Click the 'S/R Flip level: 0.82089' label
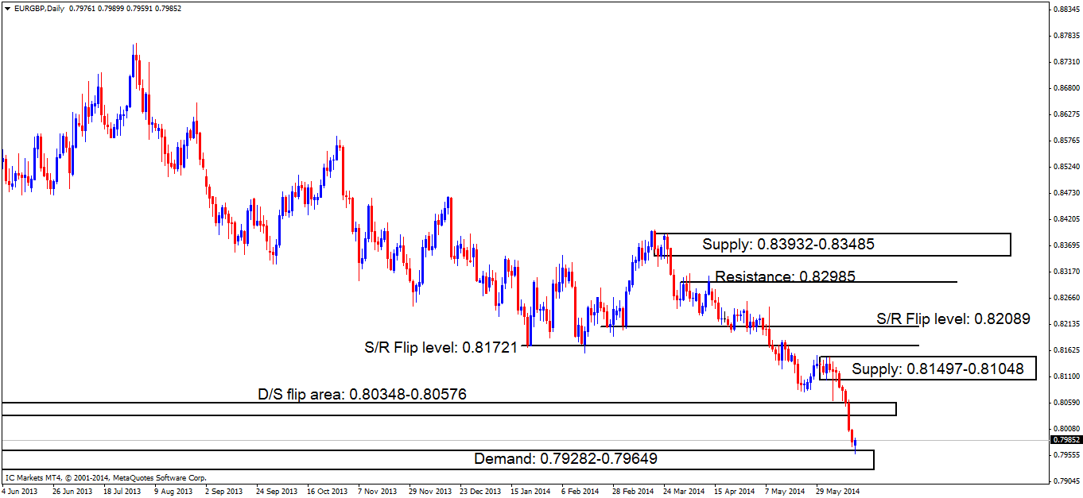The height and width of the screenshot is (498, 1083). pos(953,319)
